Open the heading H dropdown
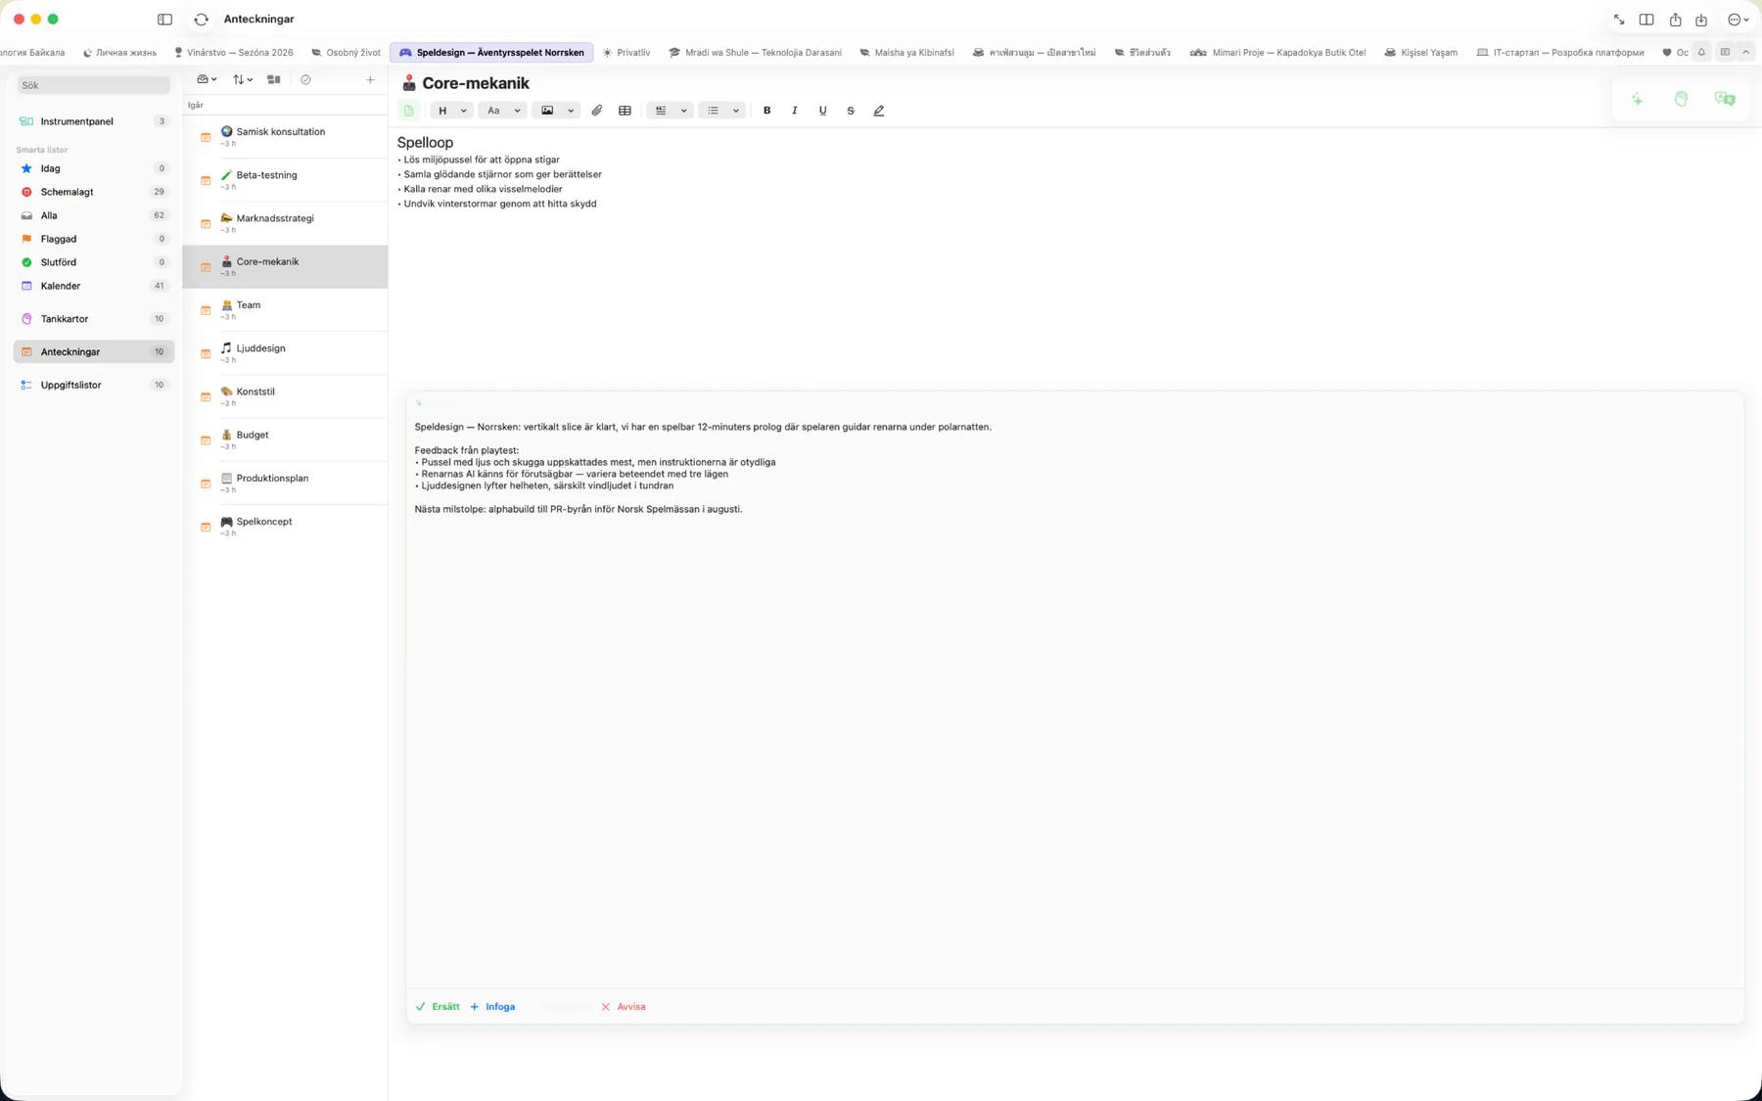The width and height of the screenshot is (1762, 1101). [451, 111]
